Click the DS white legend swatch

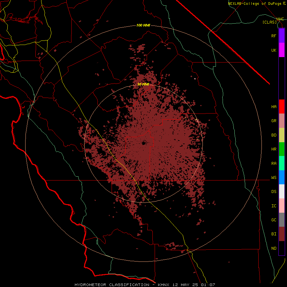(282, 191)
